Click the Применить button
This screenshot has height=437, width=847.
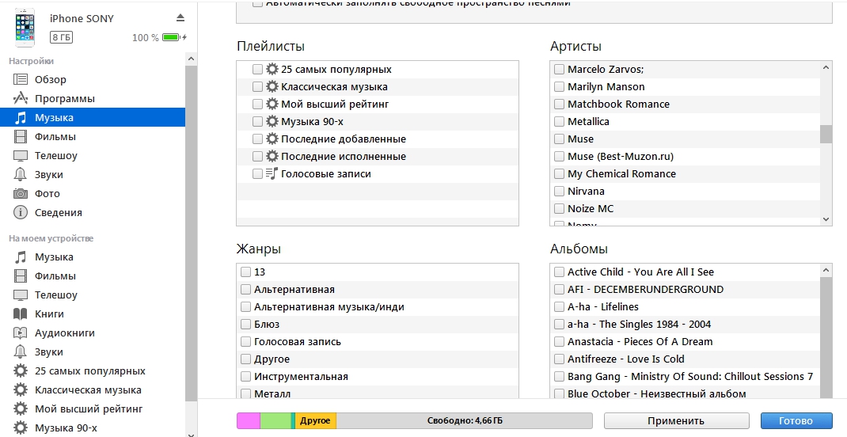676,421
